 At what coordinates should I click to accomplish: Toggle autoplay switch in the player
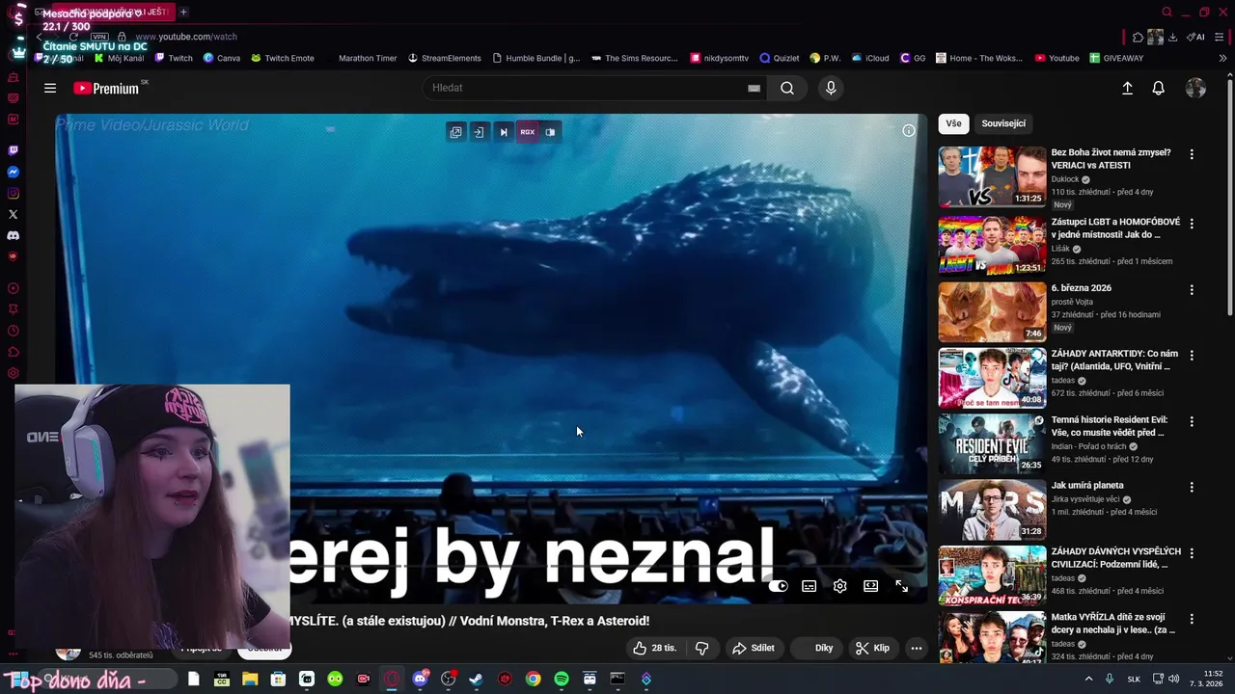tap(779, 586)
